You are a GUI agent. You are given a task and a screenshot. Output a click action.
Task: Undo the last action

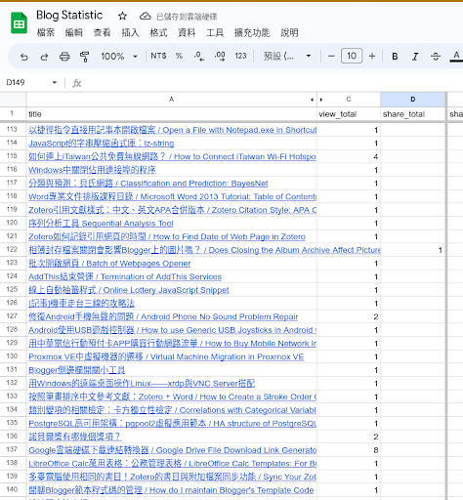pyautogui.click(x=24, y=57)
